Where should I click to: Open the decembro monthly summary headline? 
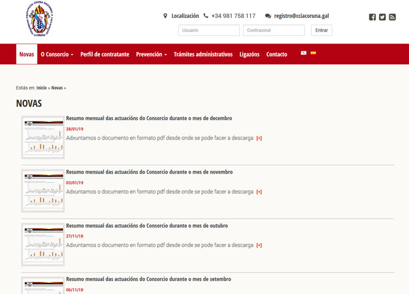pyautogui.click(x=149, y=118)
